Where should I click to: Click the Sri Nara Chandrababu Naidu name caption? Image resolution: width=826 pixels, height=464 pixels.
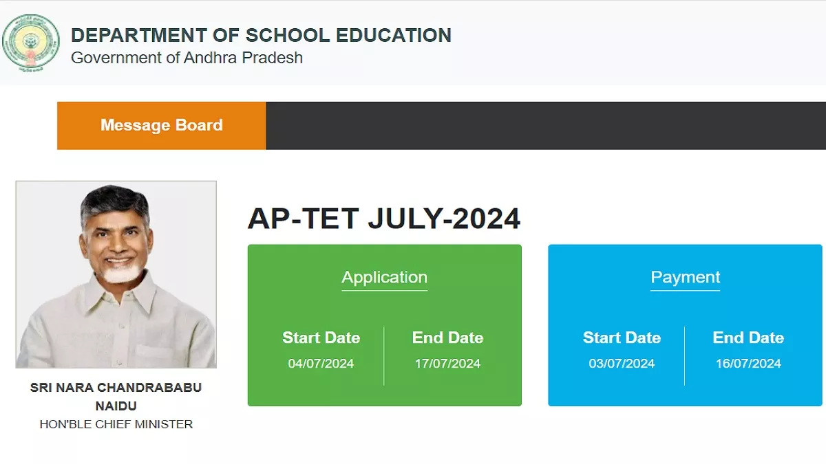[116, 397]
